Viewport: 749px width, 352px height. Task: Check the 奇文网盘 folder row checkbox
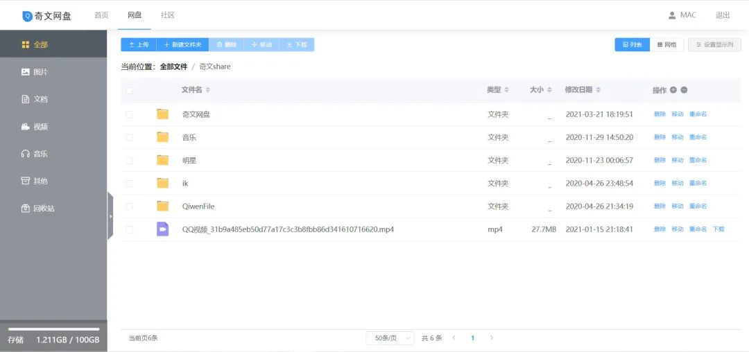(x=130, y=114)
